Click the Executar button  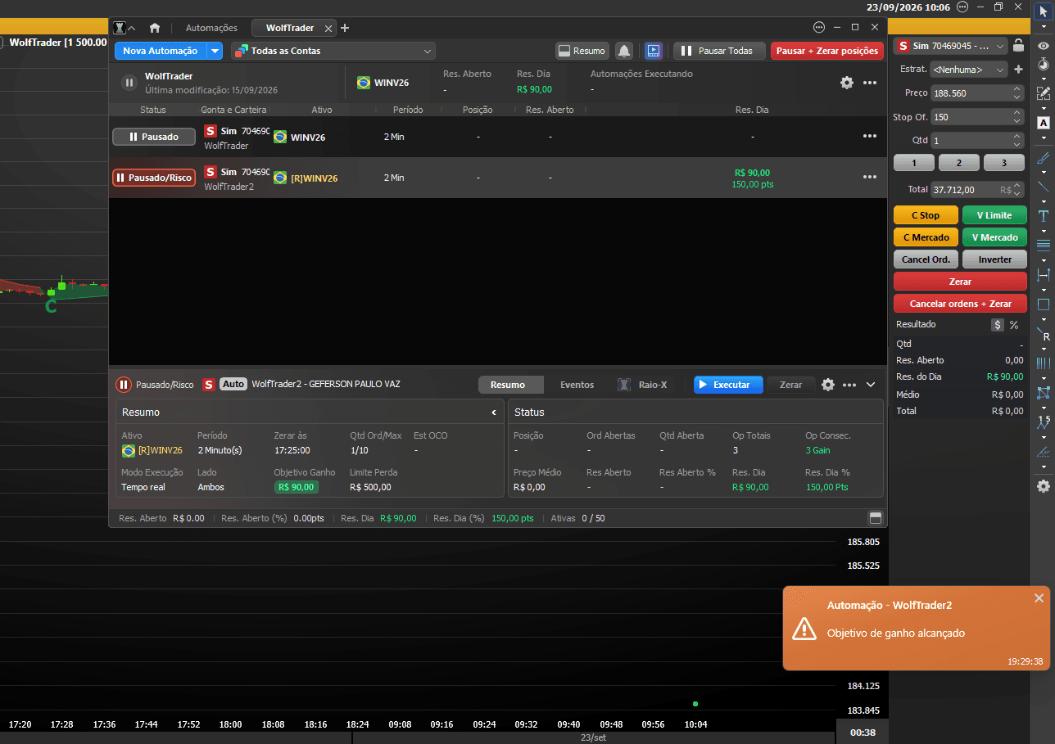(x=728, y=385)
